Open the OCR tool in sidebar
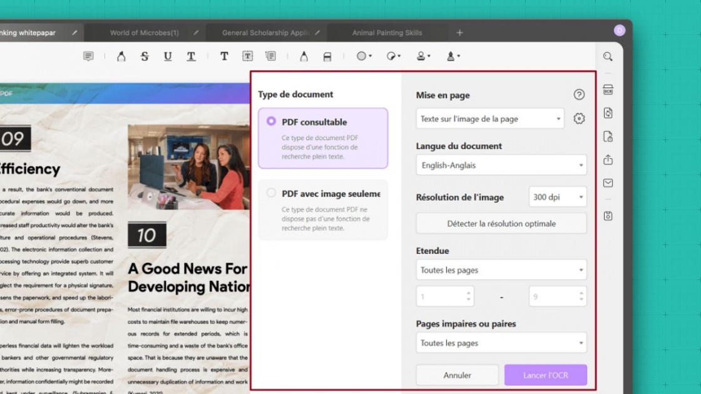701x394 pixels. click(x=608, y=90)
